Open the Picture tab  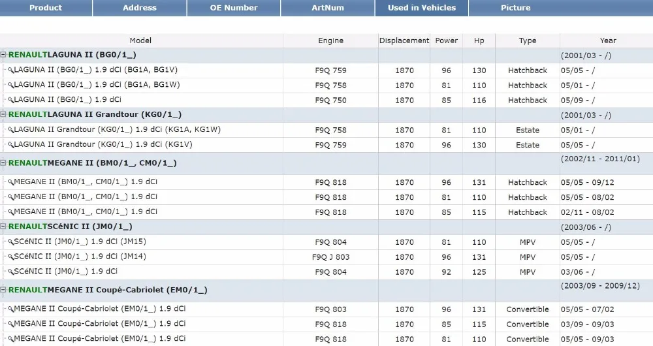(516, 8)
